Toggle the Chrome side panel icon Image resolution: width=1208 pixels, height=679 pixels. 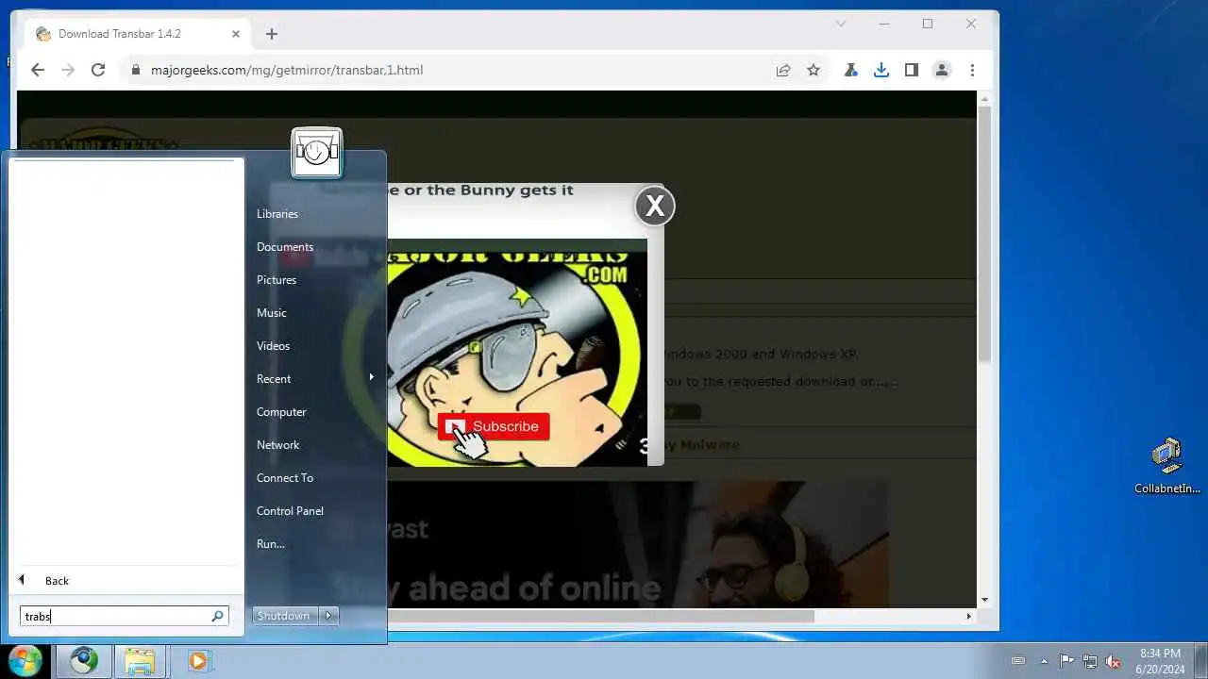click(912, 70)
